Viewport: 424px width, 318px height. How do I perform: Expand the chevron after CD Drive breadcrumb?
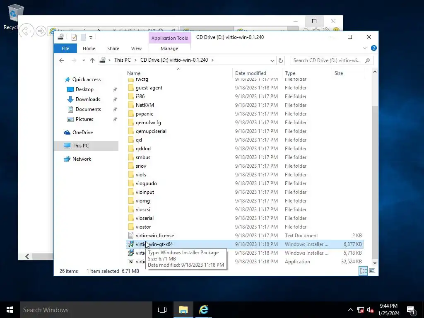click(212, 60)
